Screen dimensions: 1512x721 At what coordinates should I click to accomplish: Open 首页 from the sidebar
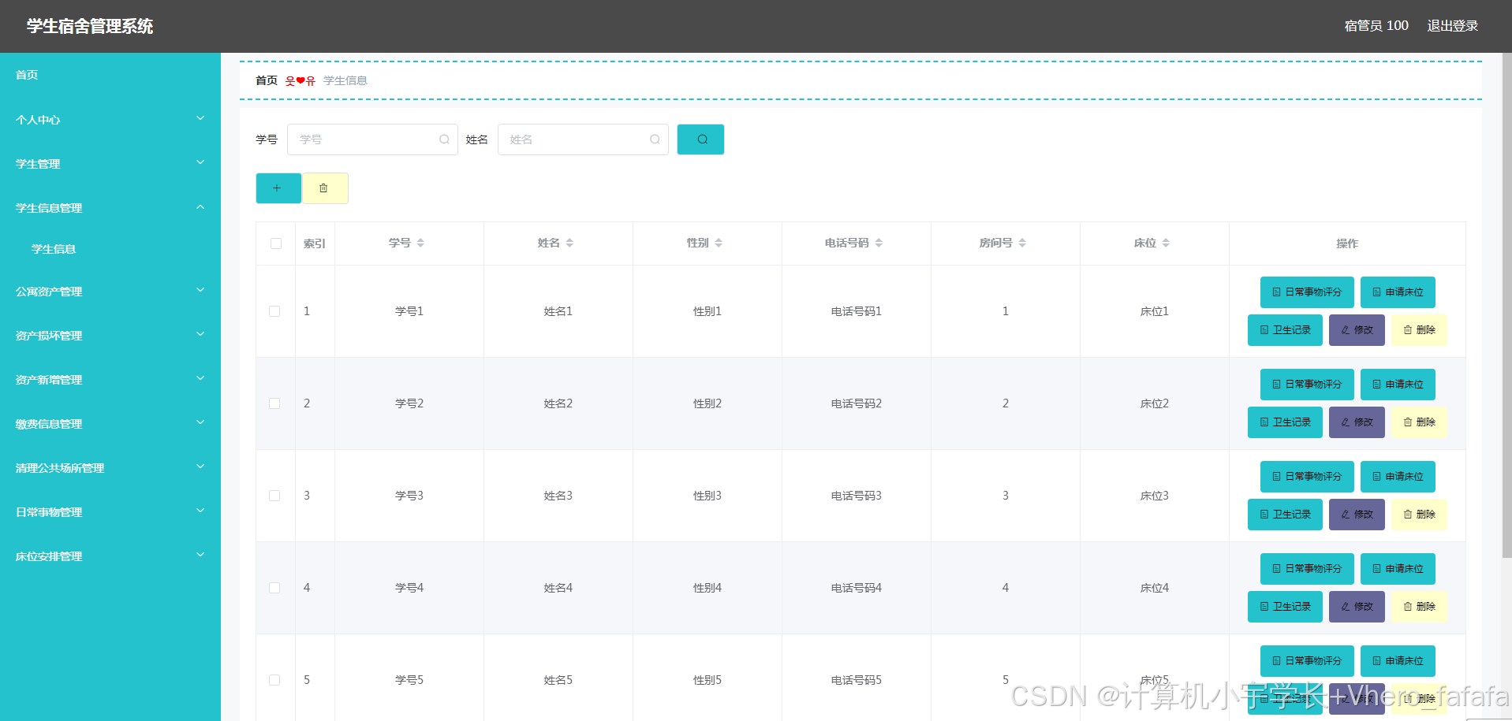[26, 75]
